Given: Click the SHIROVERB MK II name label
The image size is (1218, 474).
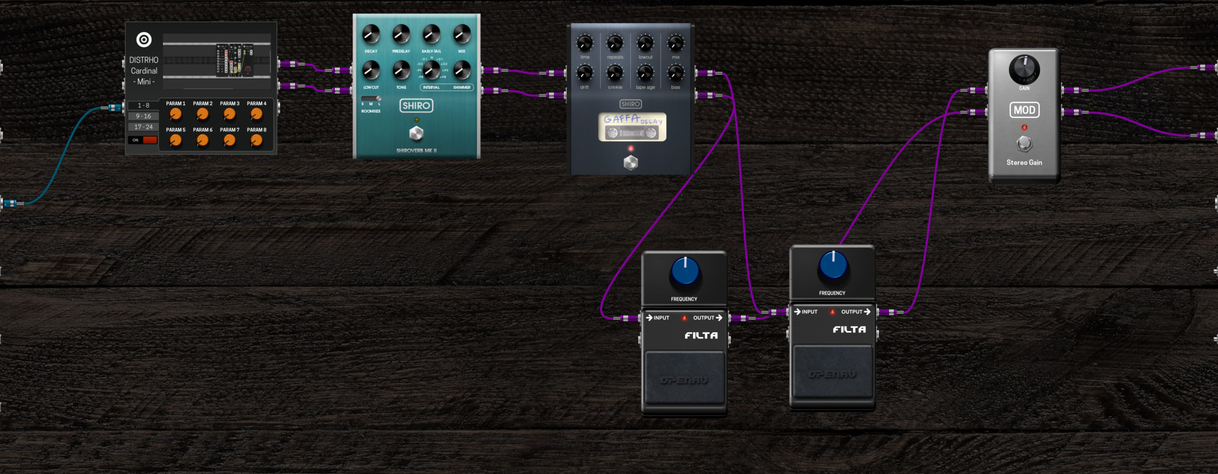Looking at the screenshot, I should (417, 150).
